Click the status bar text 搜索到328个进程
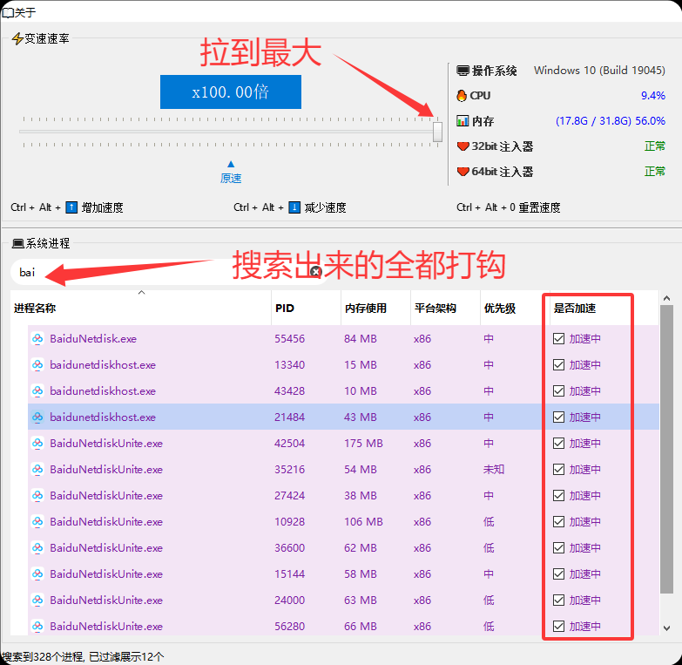The width and height of the screenshot is (682, 665). [43, 656]
